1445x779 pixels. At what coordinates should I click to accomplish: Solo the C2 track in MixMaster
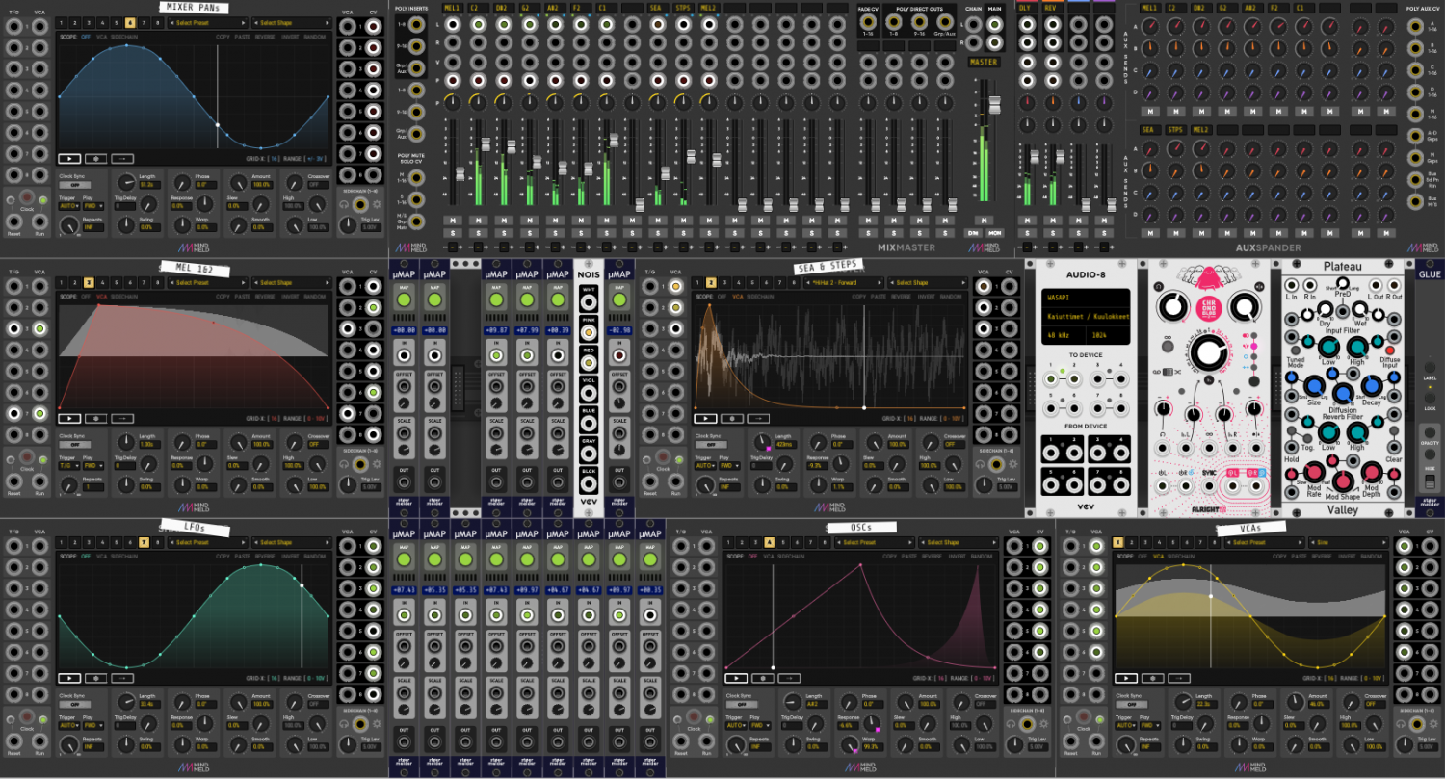click(x=477, y=233)
